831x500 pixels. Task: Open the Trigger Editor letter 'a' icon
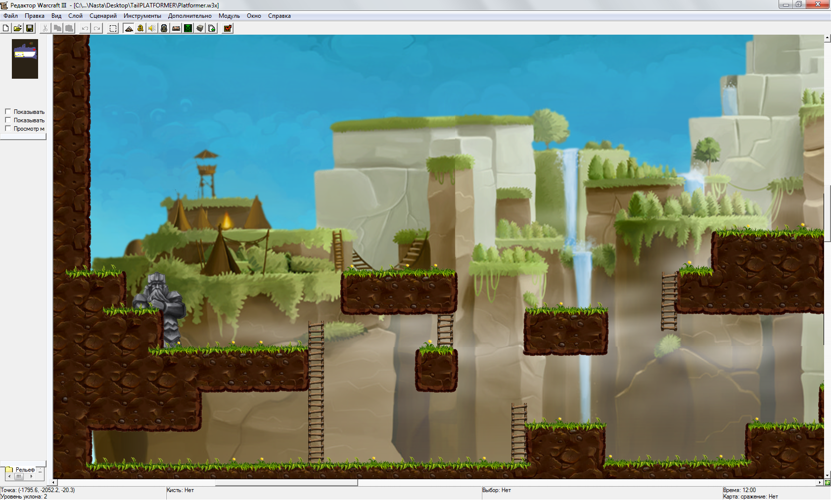tap(140, 28)
